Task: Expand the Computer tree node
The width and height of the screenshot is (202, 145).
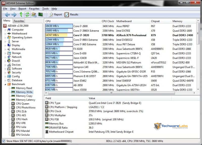Action: point(5,30)
